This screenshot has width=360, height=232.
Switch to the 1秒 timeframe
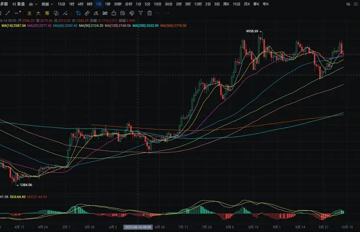(x=107, y=4)
